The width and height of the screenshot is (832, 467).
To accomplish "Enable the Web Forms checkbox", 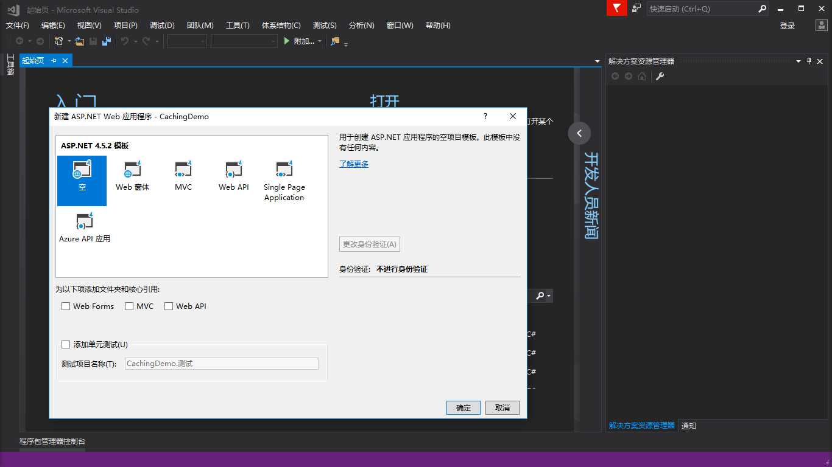I will [66, 306].
